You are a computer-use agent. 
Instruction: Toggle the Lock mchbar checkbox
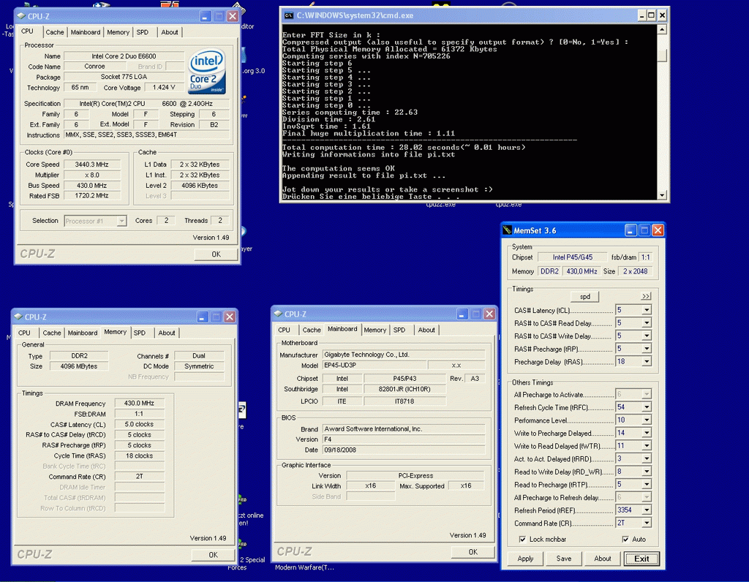click(522, 539)
